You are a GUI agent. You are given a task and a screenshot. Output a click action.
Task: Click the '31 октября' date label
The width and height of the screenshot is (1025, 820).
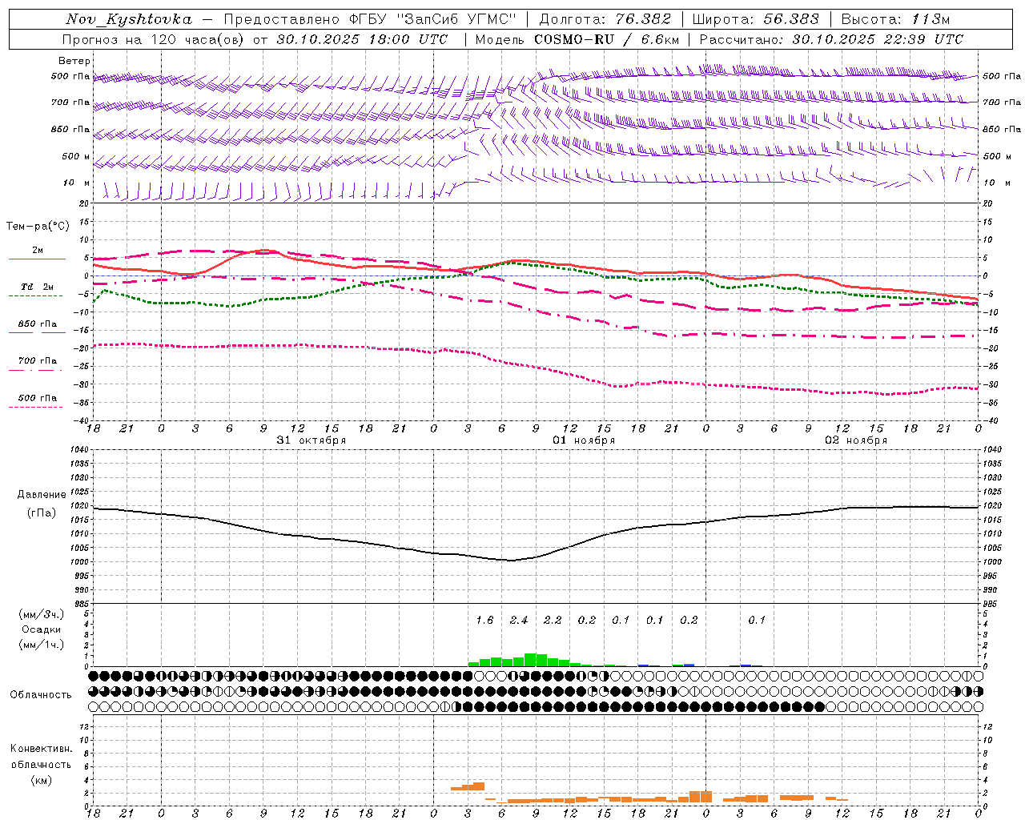click(x=312, y=440)
